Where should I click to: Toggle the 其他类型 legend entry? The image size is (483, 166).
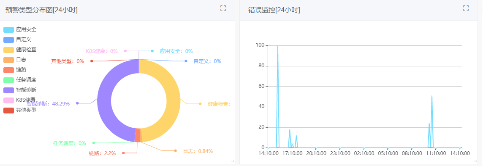20,110
